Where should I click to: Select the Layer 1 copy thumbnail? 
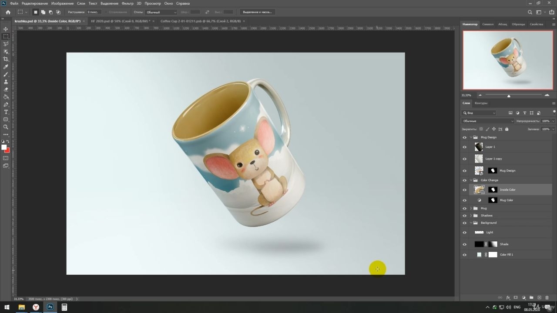coord(479,159)
